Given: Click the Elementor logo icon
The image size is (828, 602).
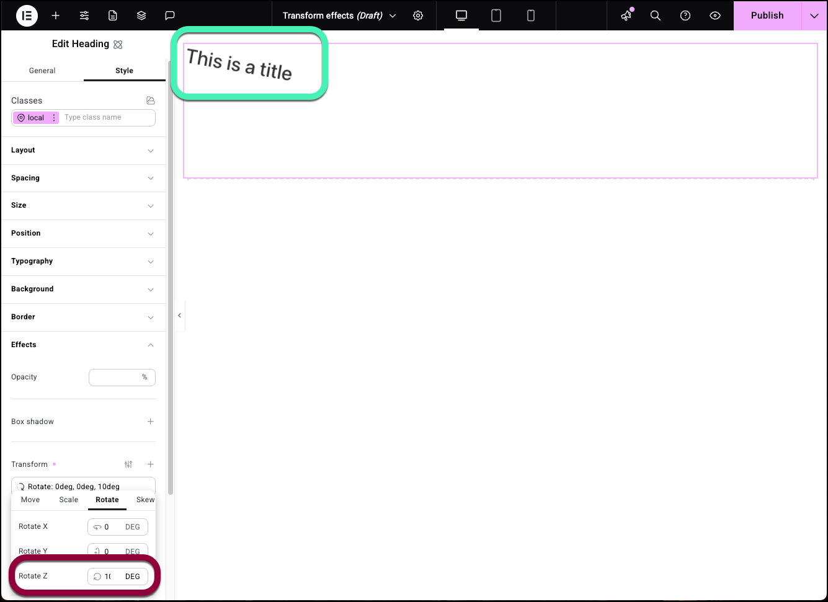Looking at the screenshot, I should pyautogui.click(x=27, y=15).
